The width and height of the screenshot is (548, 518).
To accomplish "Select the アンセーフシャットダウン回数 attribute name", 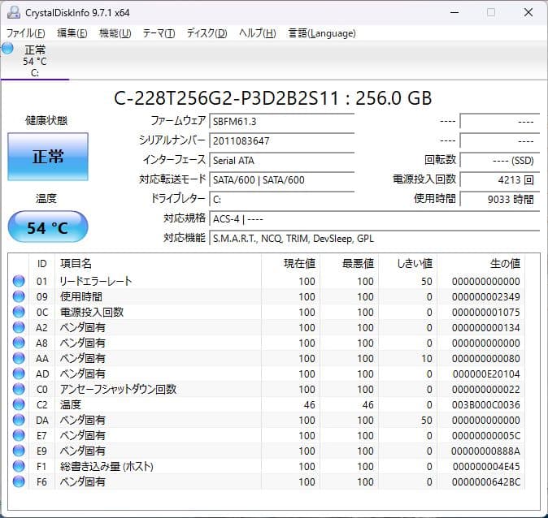I will click(118, 389).
